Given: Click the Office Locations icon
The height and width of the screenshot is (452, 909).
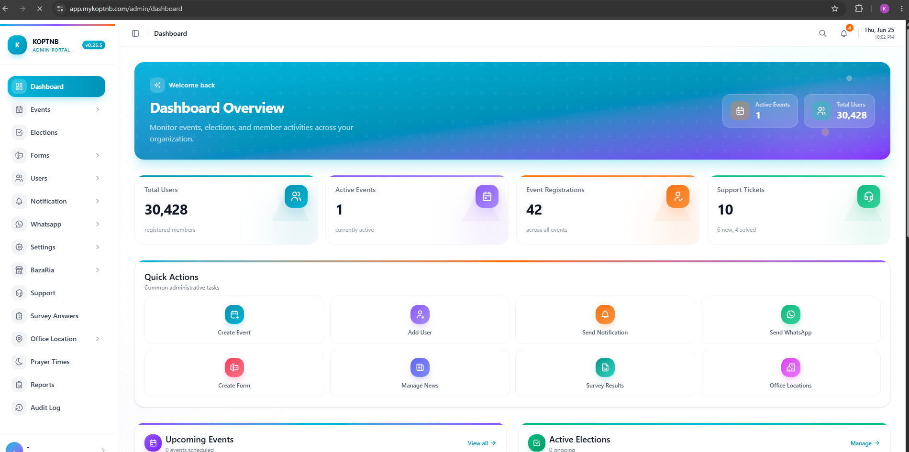Looking at the screenshot, I should (791, 367).
